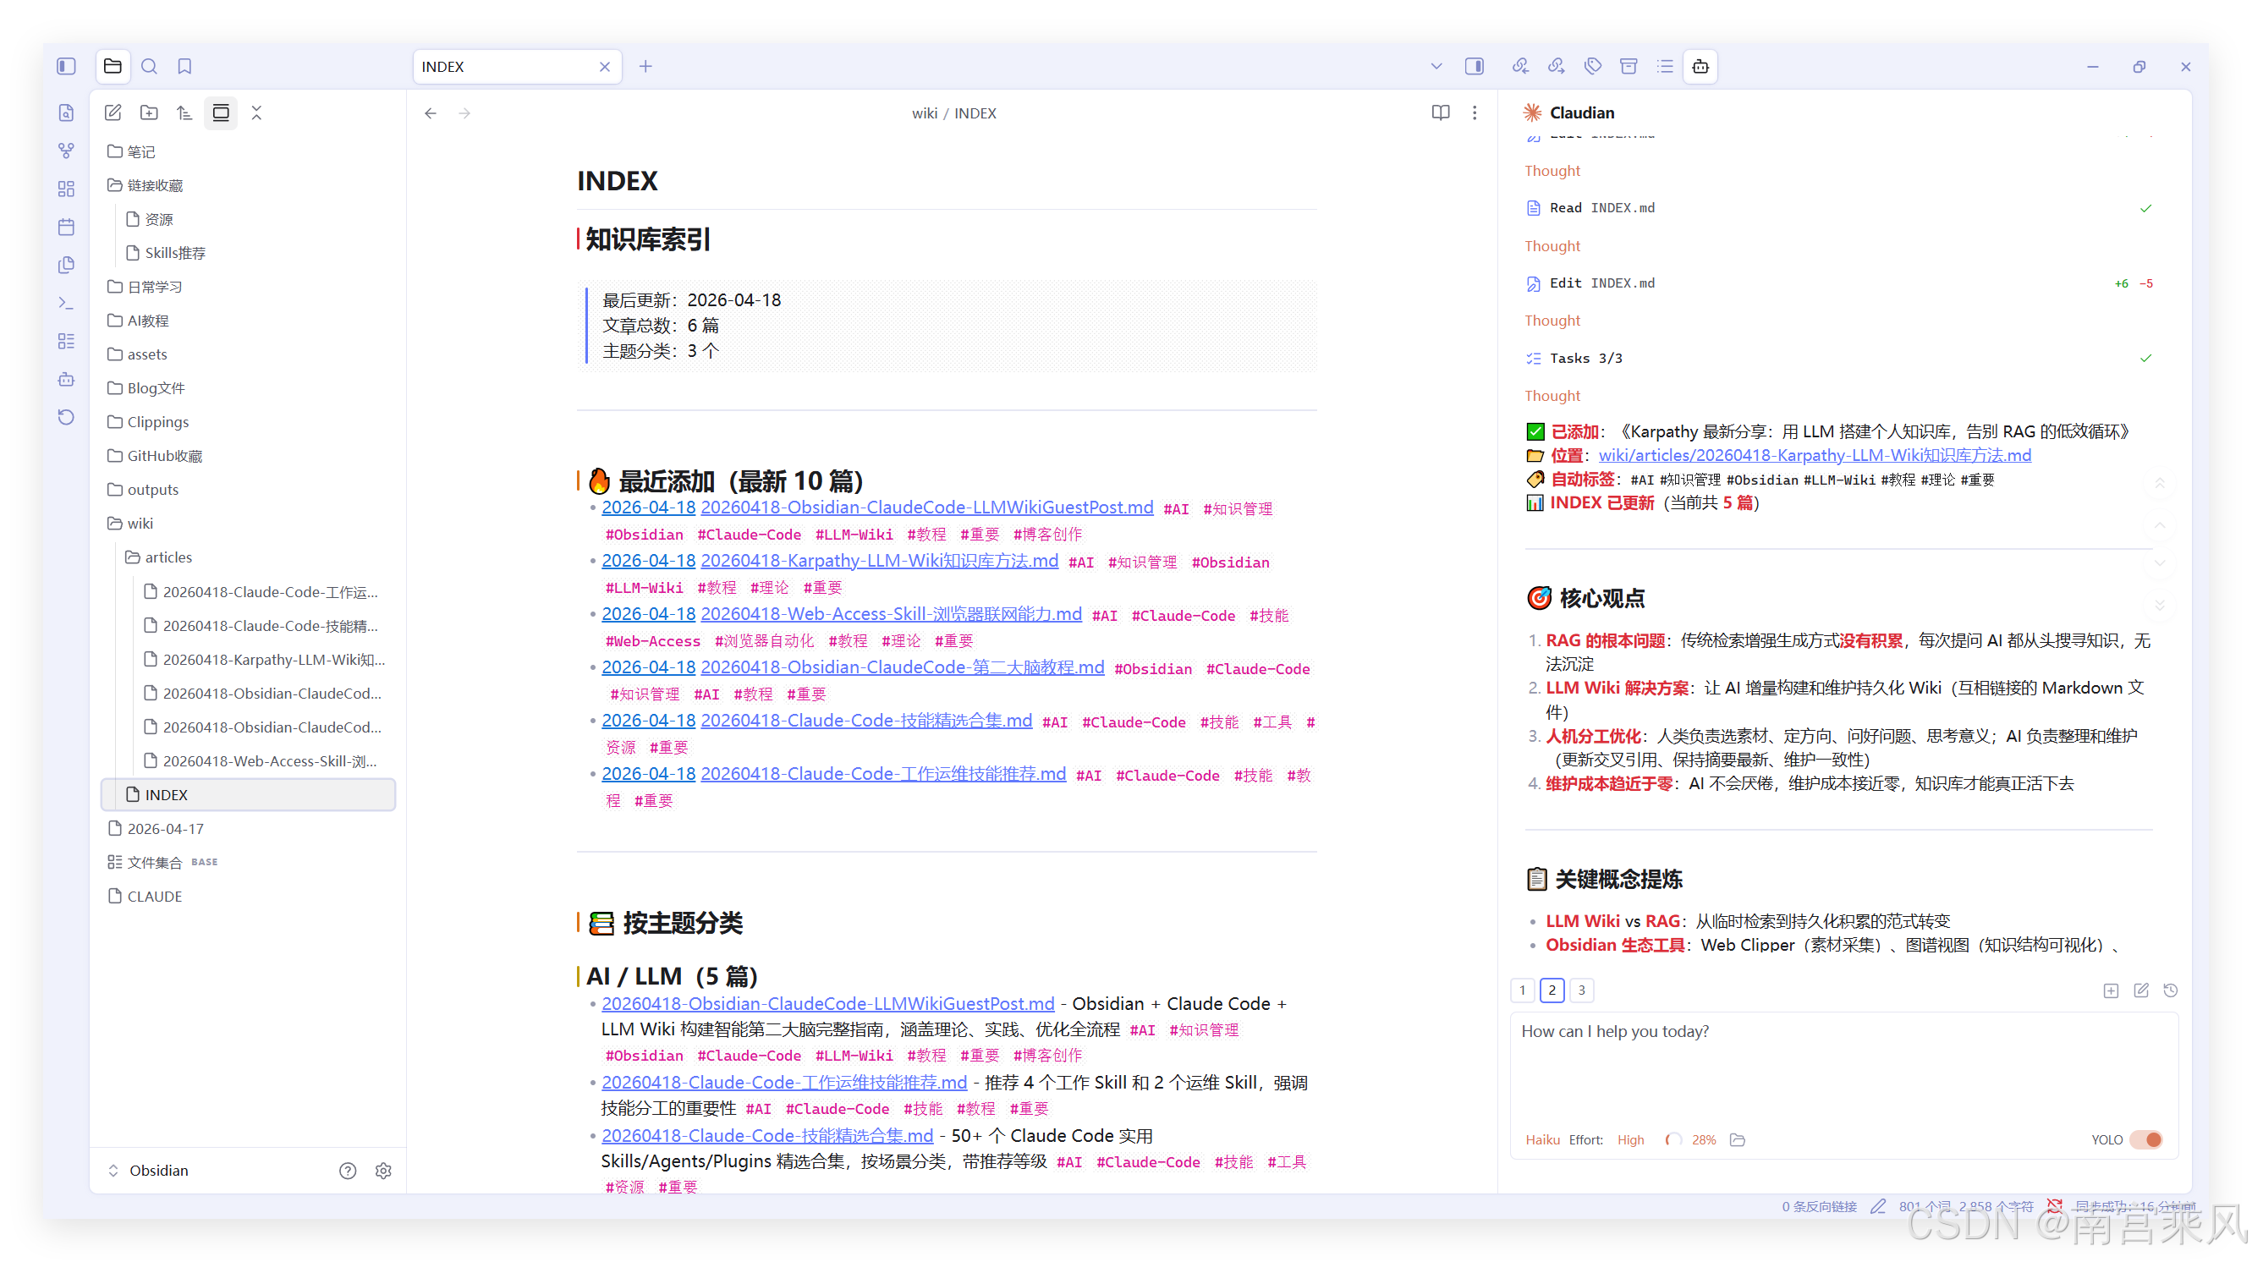
Task: Open the Claudian robot icon in the left ribbon
Action: pos(67,379)
